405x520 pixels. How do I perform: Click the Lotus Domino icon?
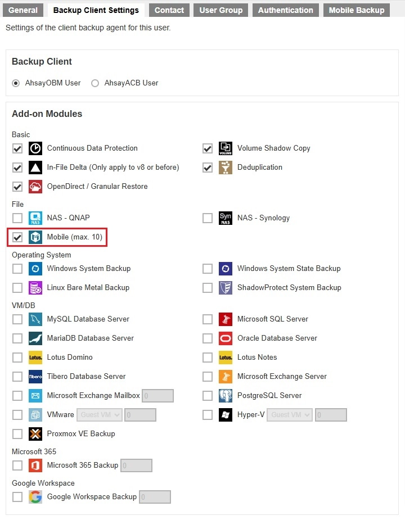point(35,357)
